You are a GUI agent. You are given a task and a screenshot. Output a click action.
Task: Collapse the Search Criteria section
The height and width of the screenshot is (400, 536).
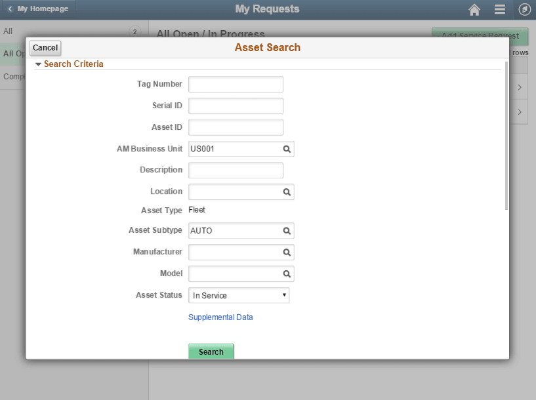(38, 64)
